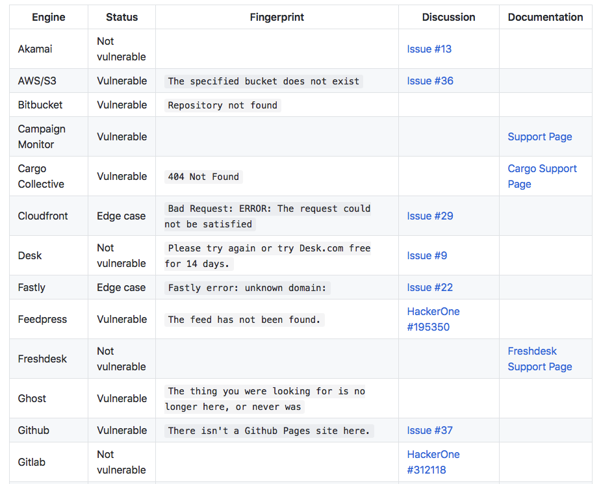614x484 pixels.
Task: Click 'Bad Request: ERROR' Cloudfront fingerprint
Action: 268,216
